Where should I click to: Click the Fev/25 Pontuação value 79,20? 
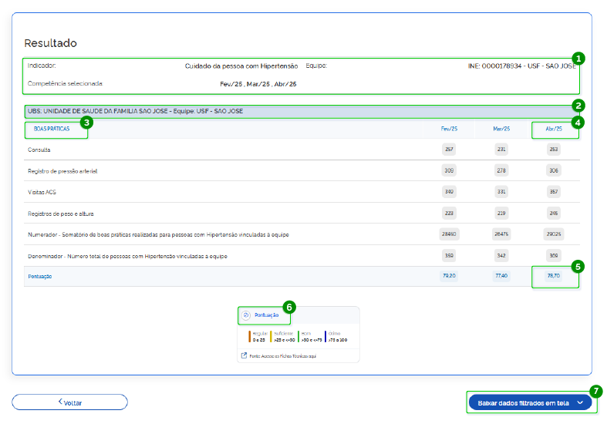click(x=449, y=275)
